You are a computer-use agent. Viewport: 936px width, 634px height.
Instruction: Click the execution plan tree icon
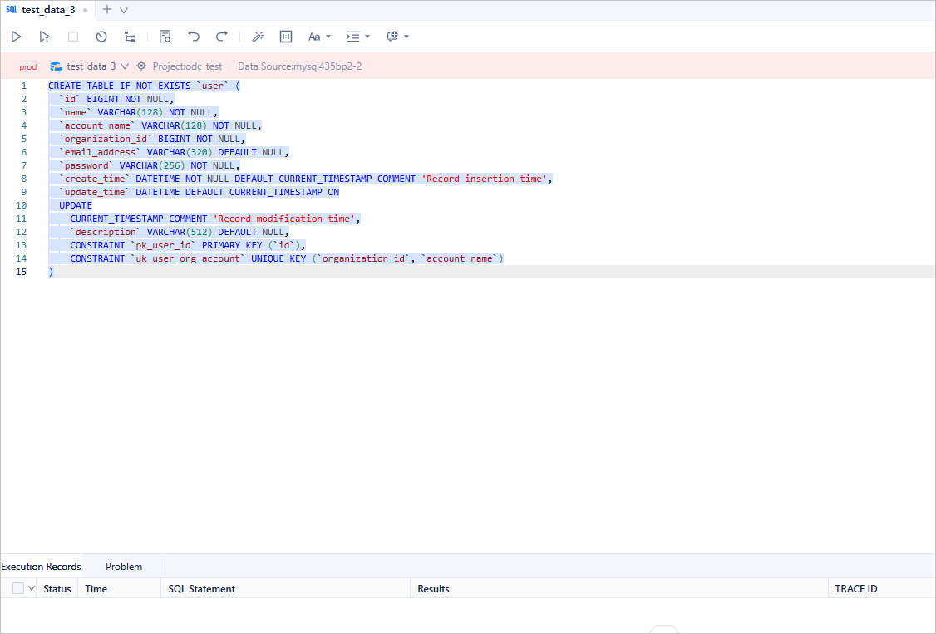130,37
